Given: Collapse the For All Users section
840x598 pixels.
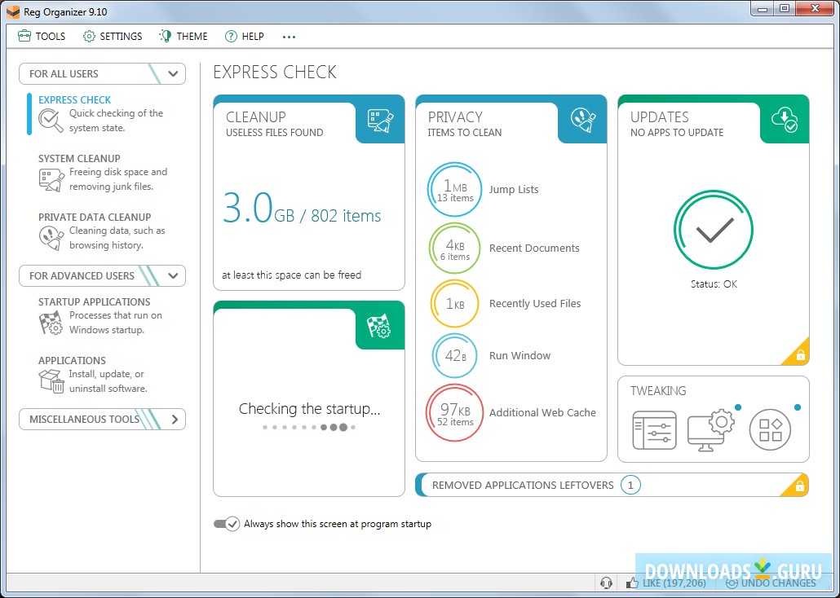Looking at the screenshot, I should [173, 73].
